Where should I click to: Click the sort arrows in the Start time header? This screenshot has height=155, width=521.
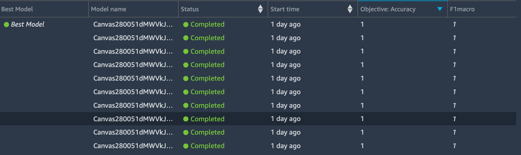(x=350, y=9)
